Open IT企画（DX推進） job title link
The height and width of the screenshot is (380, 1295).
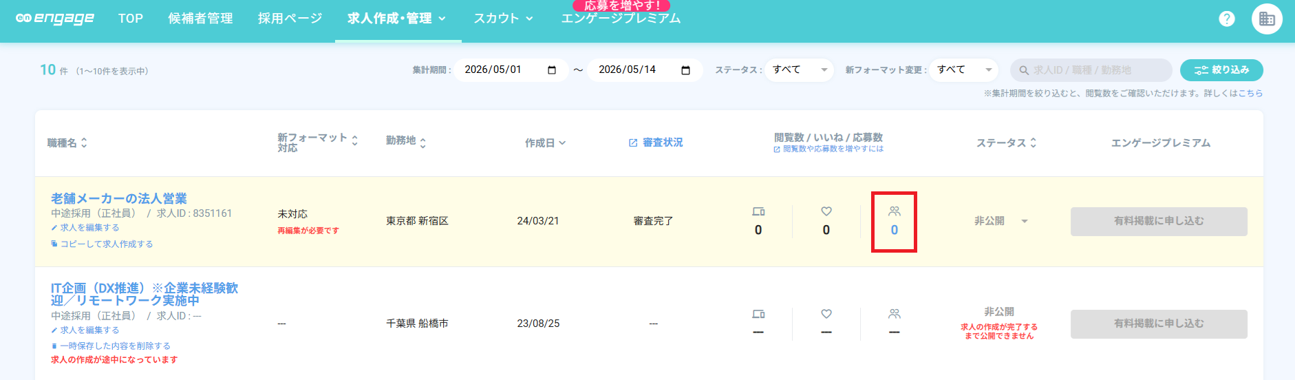[145, 294]
